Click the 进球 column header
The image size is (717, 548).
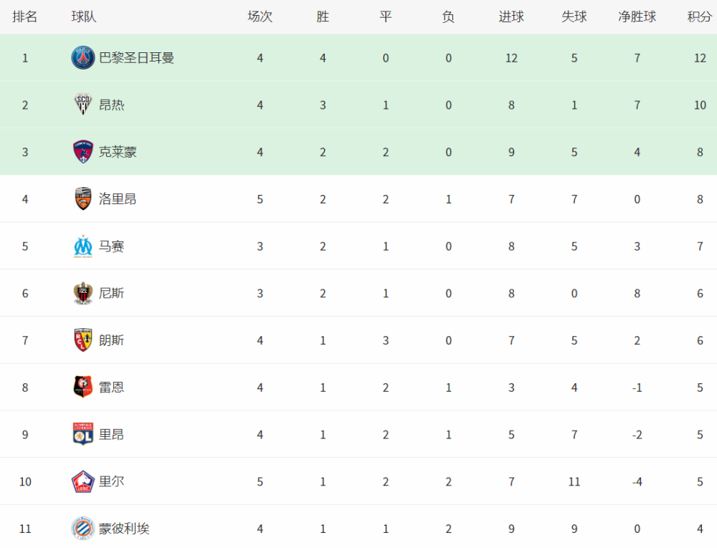coord(511,16)
